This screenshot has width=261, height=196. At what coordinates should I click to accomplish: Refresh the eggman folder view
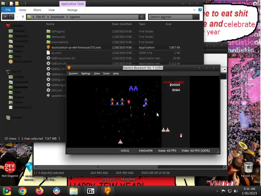coord(142,17)
